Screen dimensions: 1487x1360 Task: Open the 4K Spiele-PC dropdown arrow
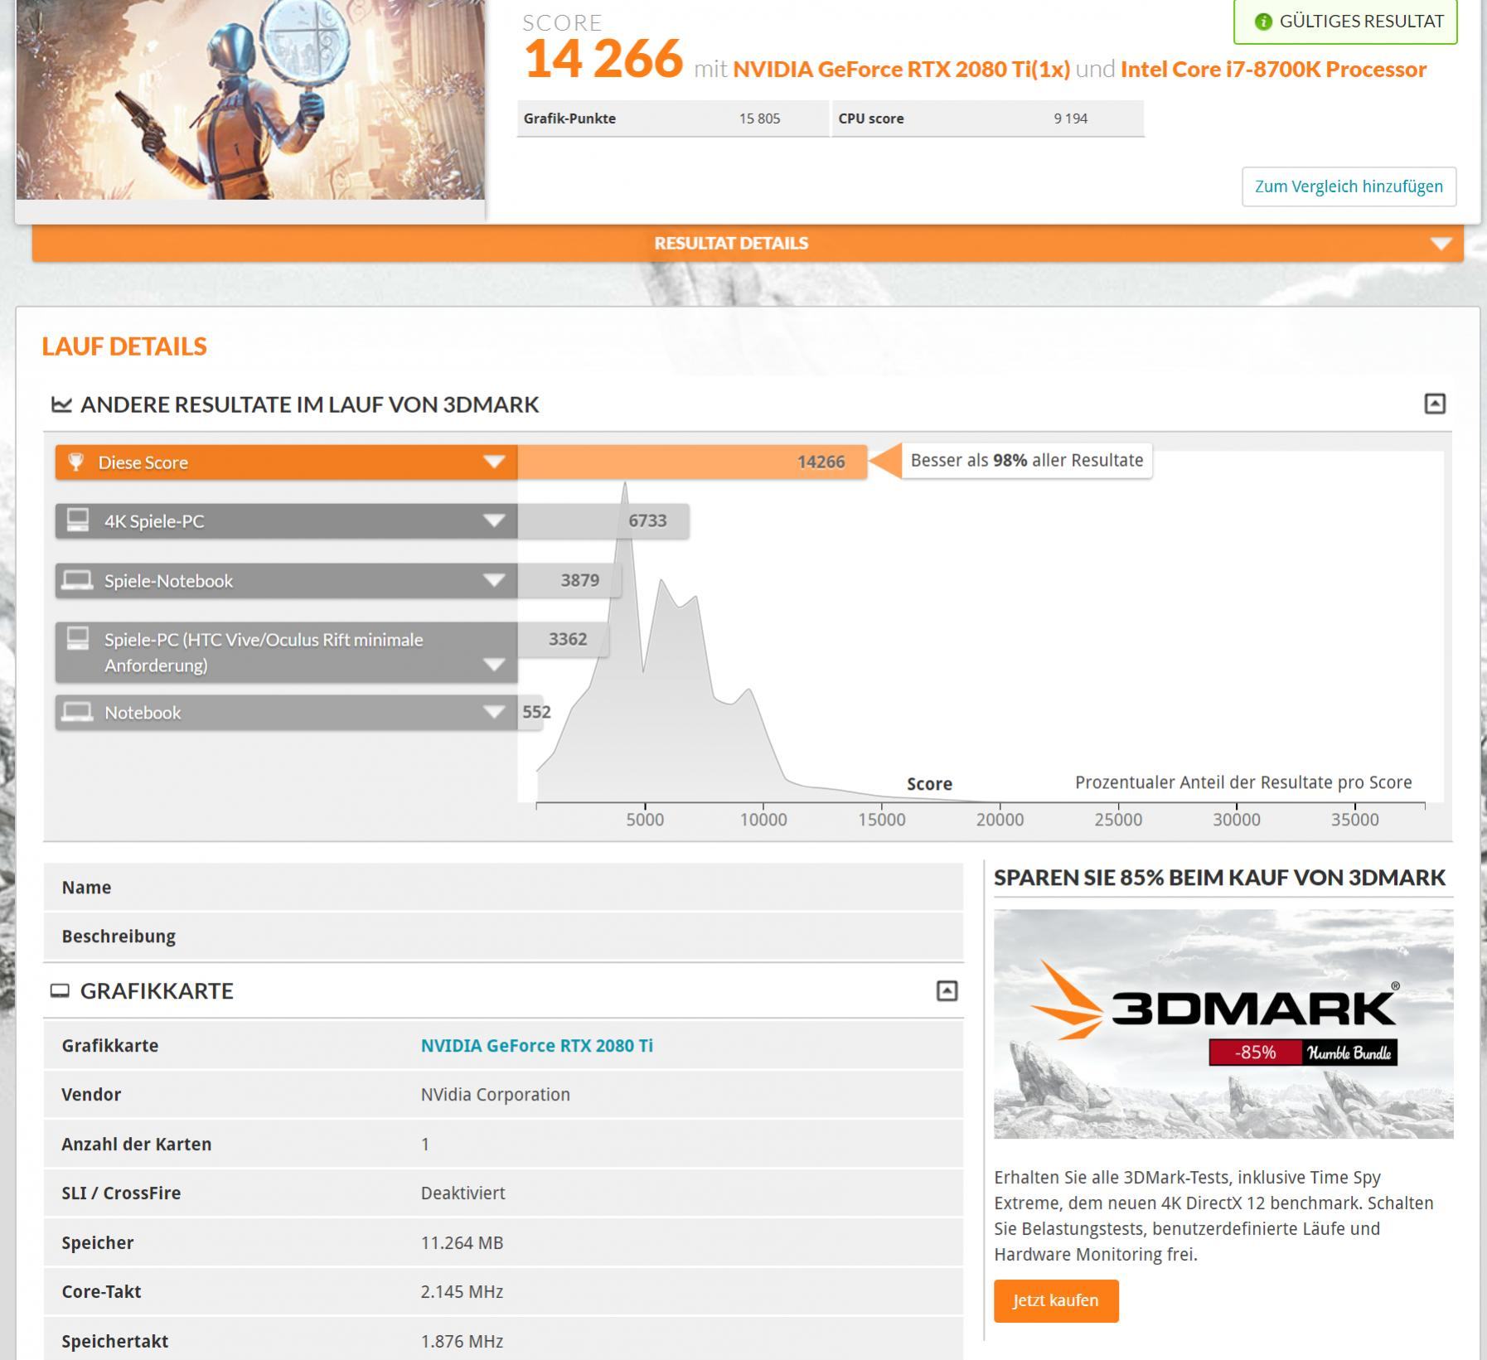point(494,520)
